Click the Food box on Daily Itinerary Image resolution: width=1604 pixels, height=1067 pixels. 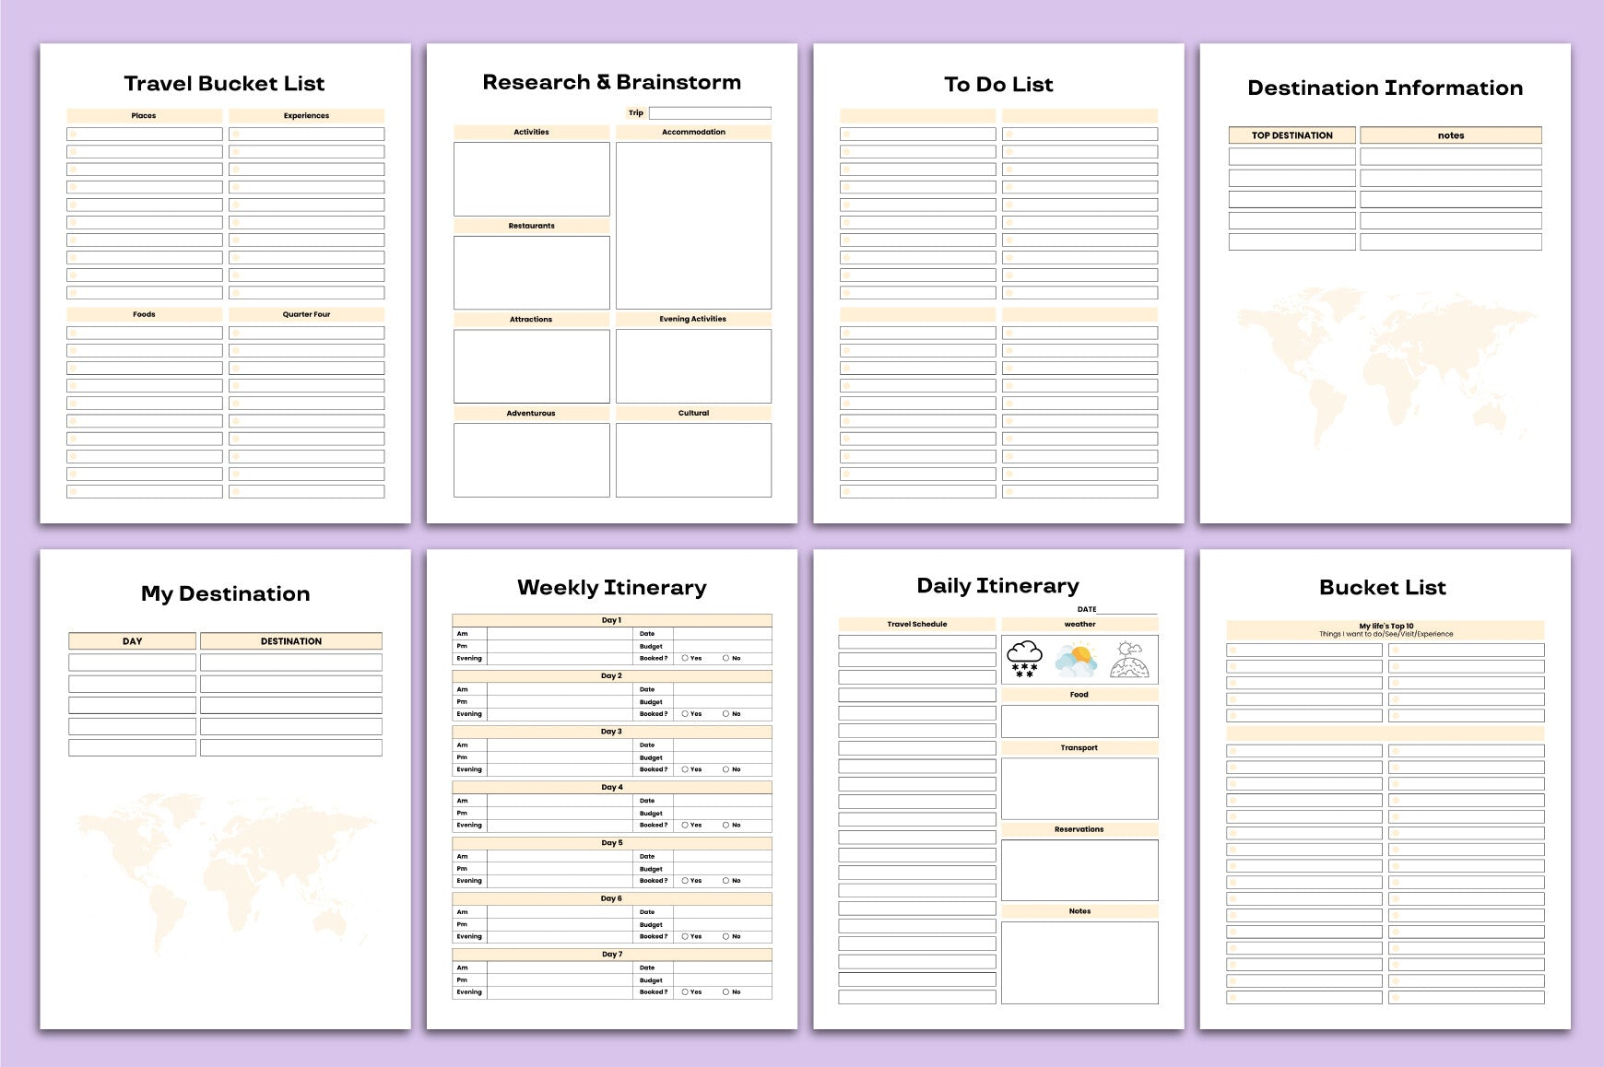[1079, 721]
